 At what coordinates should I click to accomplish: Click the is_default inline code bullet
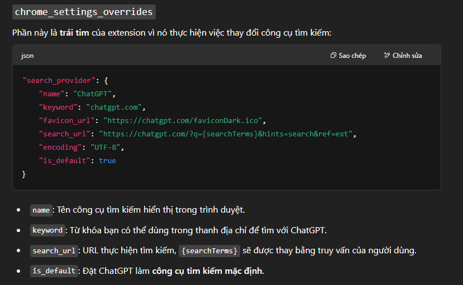tap(54, 271)
